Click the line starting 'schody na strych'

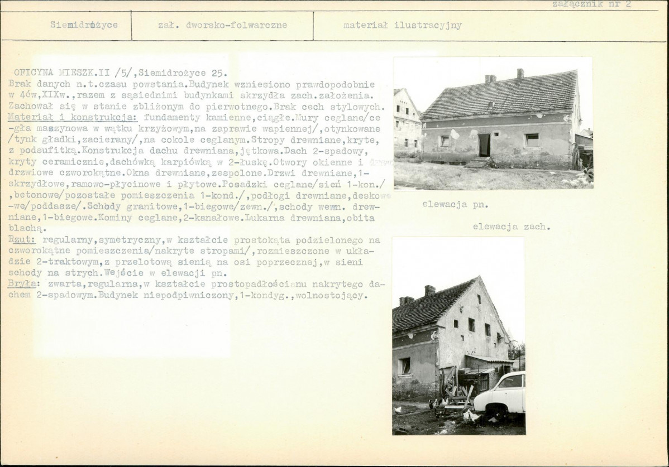117,273
